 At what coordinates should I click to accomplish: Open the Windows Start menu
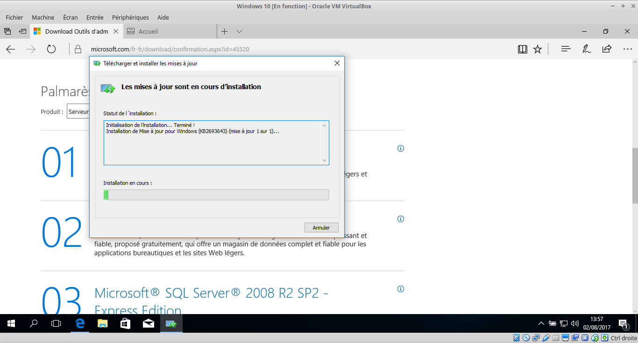pos(11,323)
